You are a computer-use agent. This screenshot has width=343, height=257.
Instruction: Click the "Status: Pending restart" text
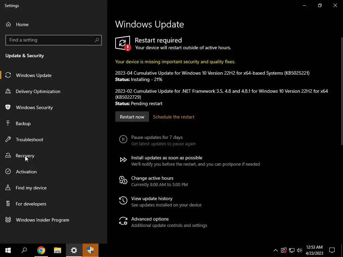click(x=139, y=103)
